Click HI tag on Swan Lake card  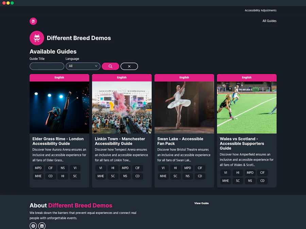coord(175,168)
